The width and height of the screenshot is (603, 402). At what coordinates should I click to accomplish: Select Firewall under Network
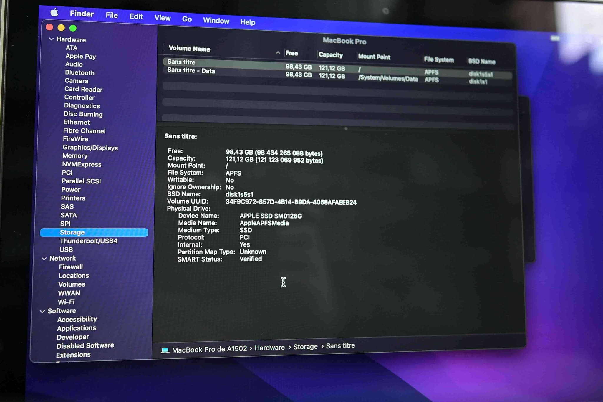click(71, 267)
